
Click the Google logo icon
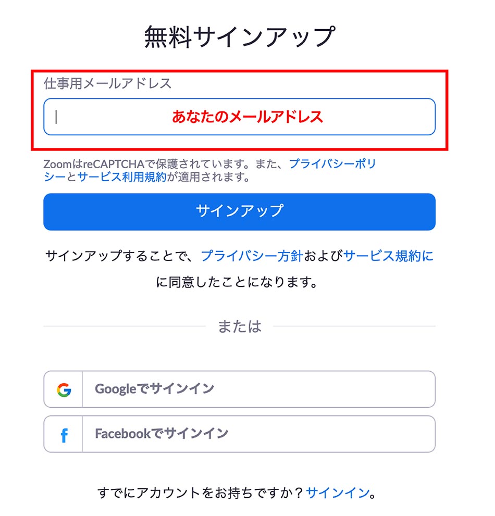pyautogui.click(x=64, y=390)
